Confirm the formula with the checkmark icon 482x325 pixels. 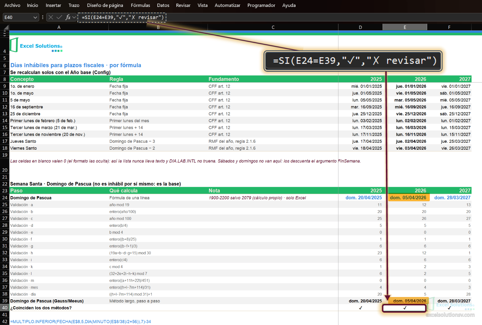tap(59, 17)
